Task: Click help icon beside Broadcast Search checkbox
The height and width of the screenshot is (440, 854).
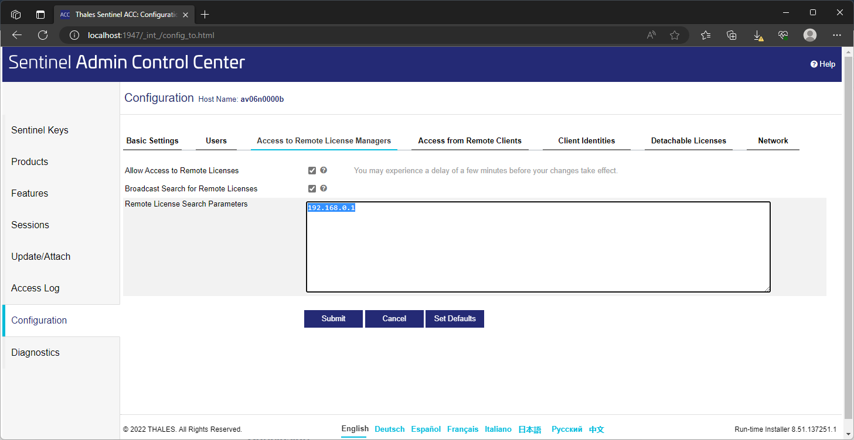Action: tap(324, 188)
